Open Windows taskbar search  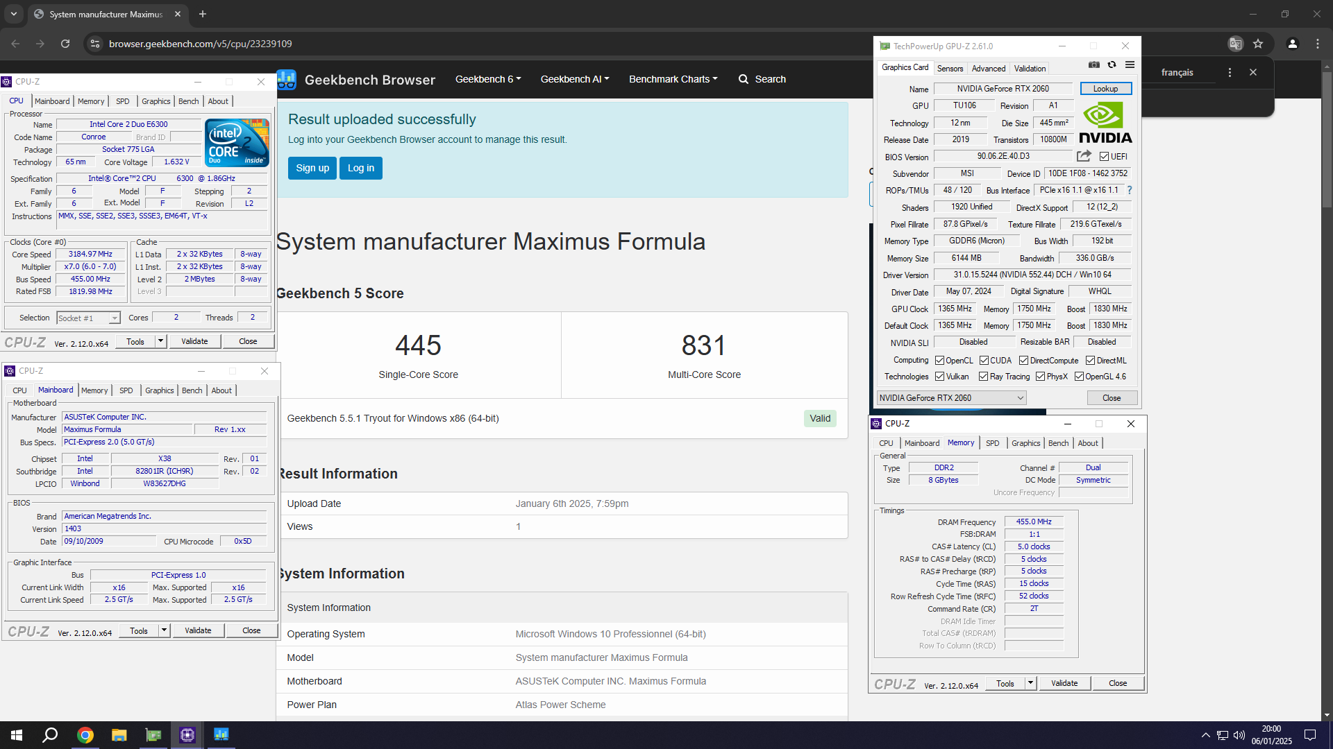coord(50,735)
